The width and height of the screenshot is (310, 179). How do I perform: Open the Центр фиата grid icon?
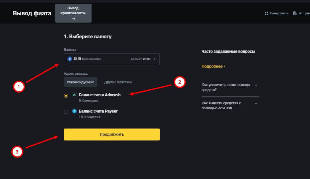(x=266, y=14)
